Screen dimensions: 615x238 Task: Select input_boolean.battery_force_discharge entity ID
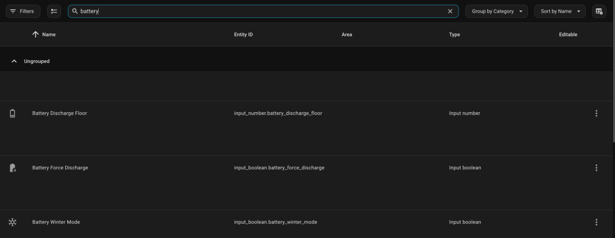(279, 168)
